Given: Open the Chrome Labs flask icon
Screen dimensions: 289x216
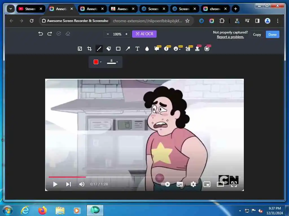Looking at the screenshot, I should (237, 21).
